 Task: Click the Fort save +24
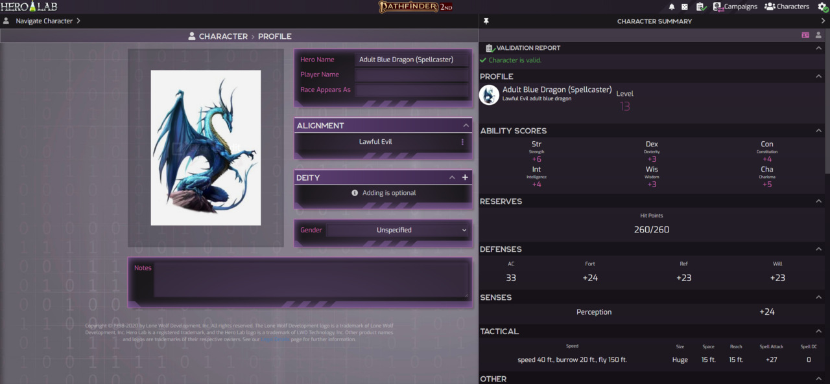(590, 278)
